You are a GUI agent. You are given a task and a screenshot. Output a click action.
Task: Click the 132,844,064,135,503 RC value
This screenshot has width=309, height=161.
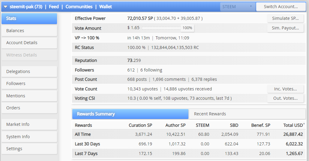[x=175, y=47]
